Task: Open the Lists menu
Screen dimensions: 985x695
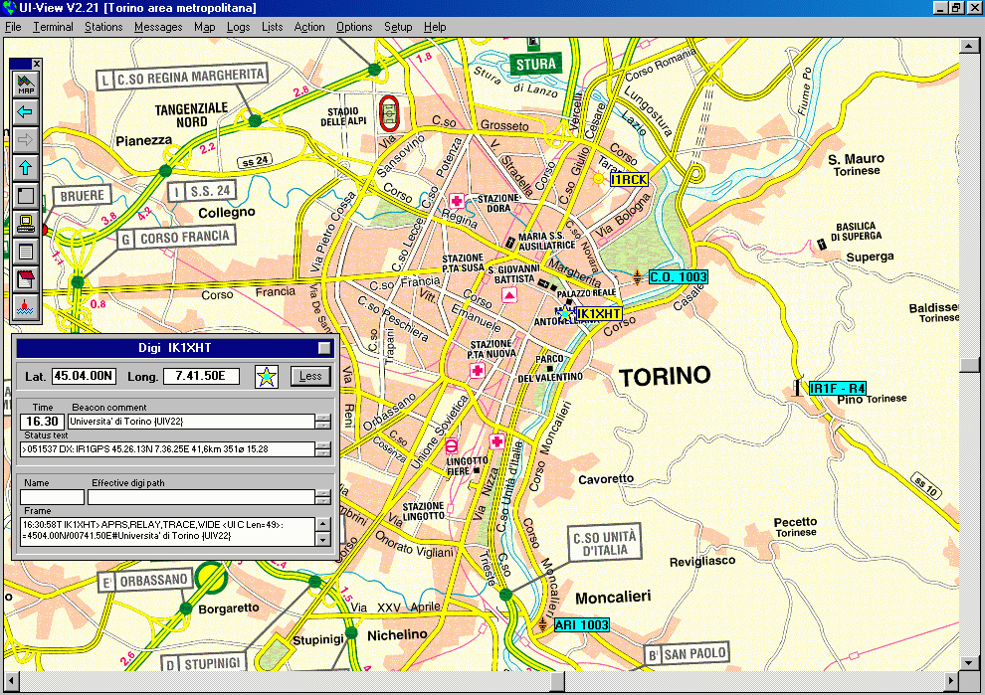Action: click(272, 27)
